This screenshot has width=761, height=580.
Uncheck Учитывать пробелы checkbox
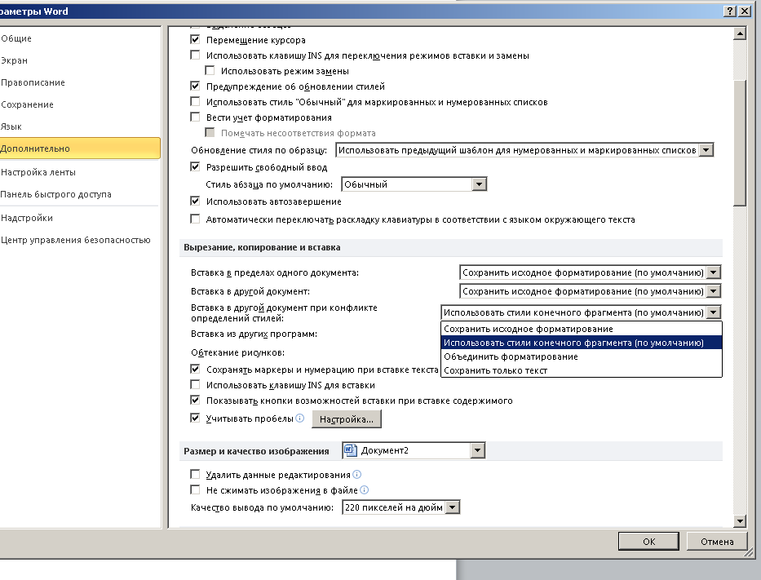coord(195,418)
